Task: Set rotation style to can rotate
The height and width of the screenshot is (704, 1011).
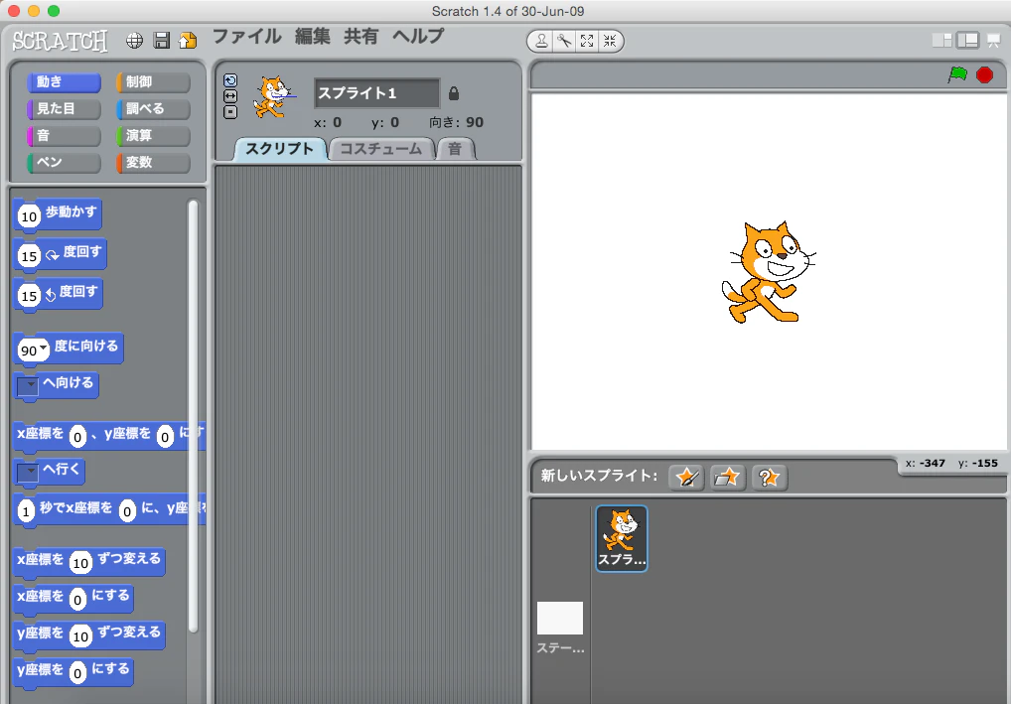Action: pyautogui.click(x=230, y=80)
